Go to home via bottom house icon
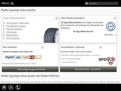Screen dimensions: 121x91 (4, 87)
